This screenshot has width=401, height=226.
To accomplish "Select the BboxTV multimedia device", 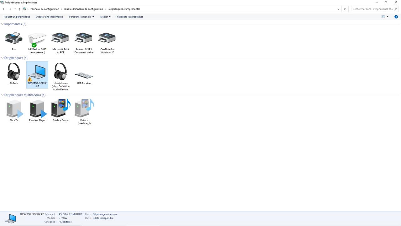I will pyautogui.click(x=15, y=109).
